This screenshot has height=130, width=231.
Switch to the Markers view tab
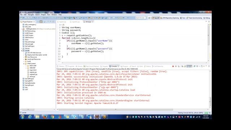coord(61,66)
